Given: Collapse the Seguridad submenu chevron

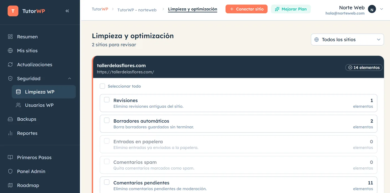Looking at the screenshot, I should coord(70,79).
